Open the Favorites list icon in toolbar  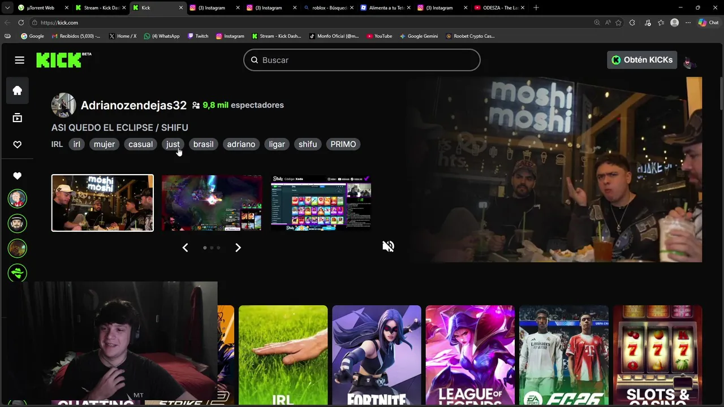point(661,23)
